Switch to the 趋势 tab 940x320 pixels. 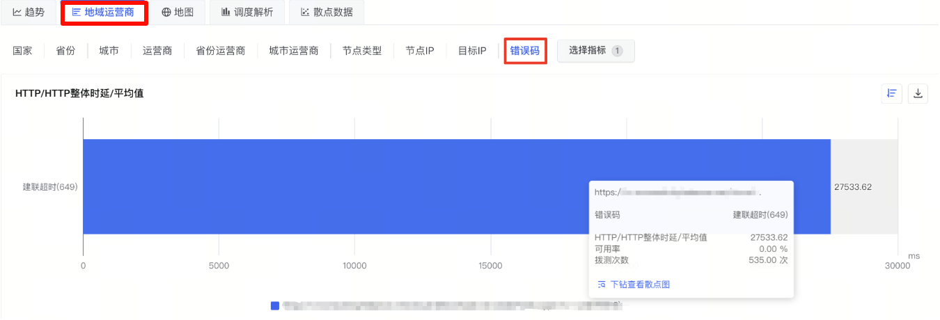(x=28, y=12)
